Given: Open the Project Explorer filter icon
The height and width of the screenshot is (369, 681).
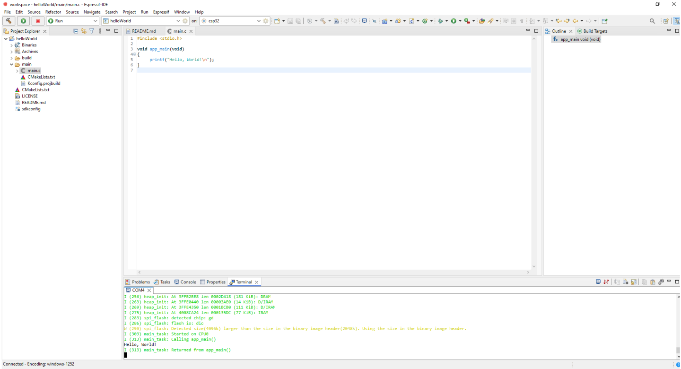Looking at the screenshot, I should point(92,31).
